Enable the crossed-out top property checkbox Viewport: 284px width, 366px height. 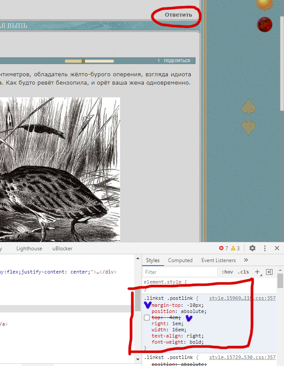[x=147, y=317]
